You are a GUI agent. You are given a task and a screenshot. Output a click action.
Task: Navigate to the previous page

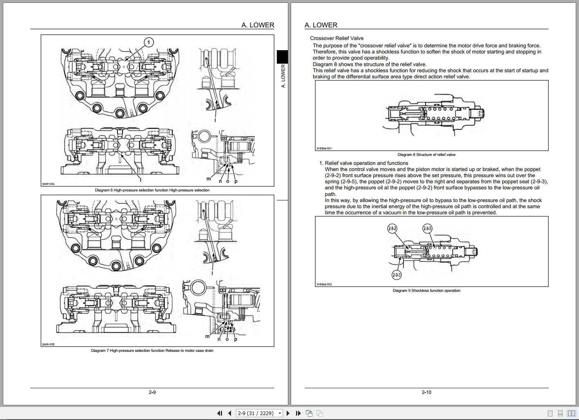coord(230,413)
